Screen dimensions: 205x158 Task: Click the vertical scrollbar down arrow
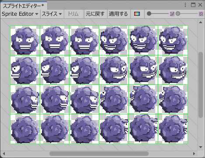201,147
